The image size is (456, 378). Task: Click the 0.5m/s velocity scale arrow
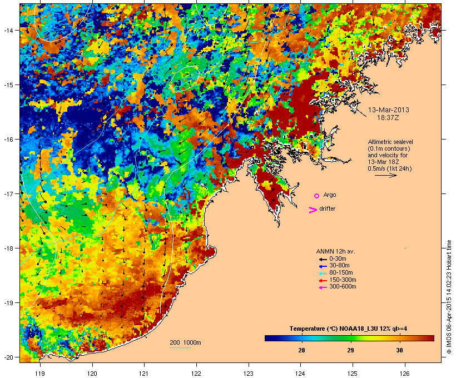[x=385, y=175]
